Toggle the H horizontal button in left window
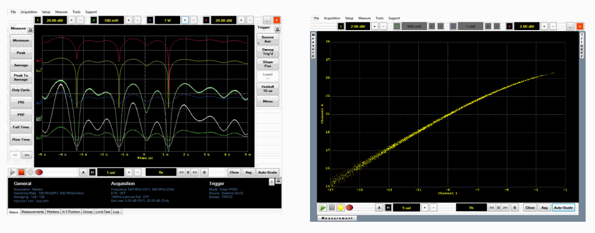The height and width of the screenshot is (233, 595). (92, 172)
